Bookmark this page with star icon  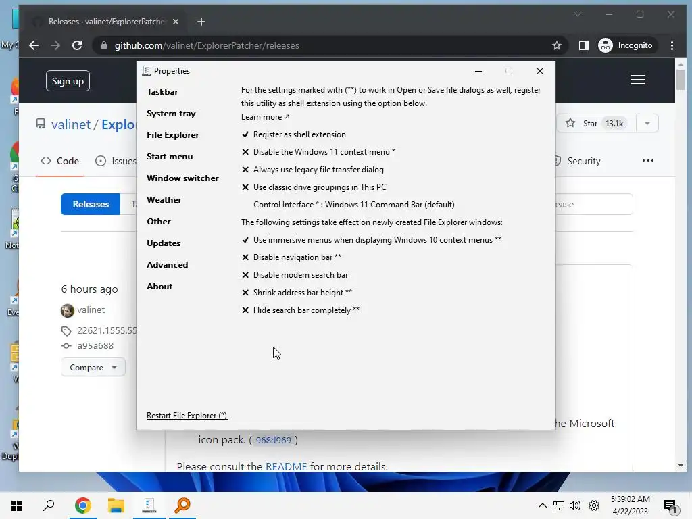point(557,45)
